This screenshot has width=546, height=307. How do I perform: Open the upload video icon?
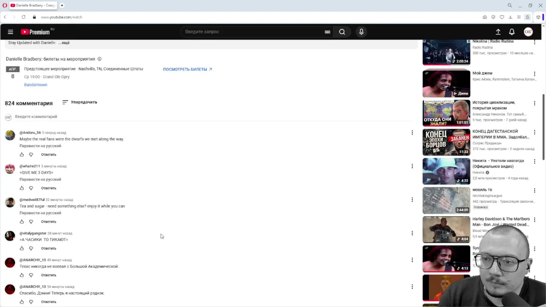(x=498, y=32)
